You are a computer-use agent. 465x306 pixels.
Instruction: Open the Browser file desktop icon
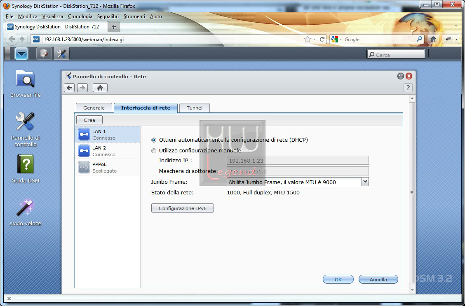(25, 84)
